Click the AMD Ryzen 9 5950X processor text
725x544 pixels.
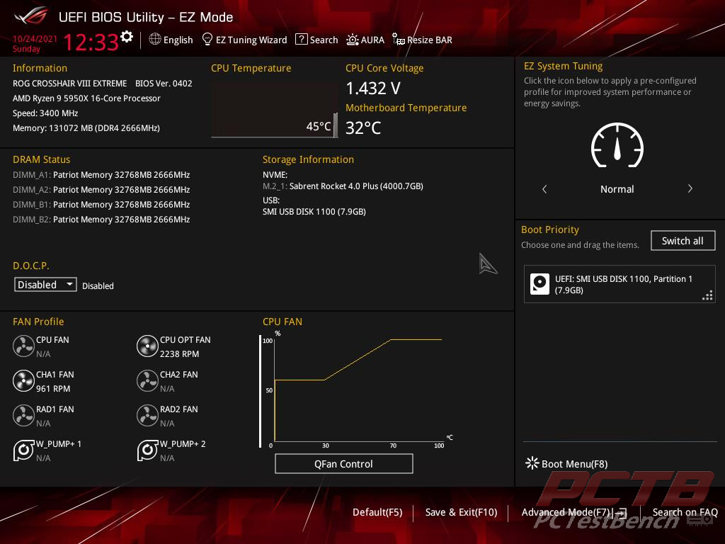point(86,98)
